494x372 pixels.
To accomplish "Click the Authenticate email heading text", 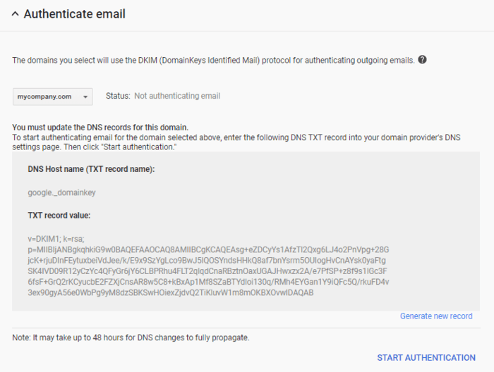I will coord(74,14).
